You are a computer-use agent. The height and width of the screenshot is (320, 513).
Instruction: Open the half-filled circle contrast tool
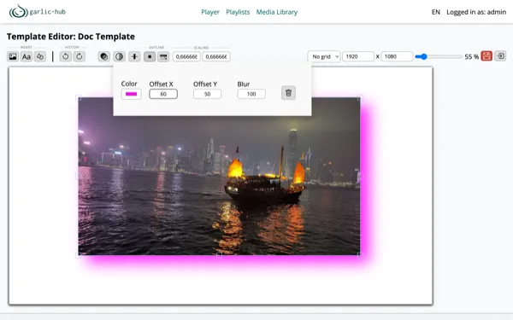(x=119, y=56)
